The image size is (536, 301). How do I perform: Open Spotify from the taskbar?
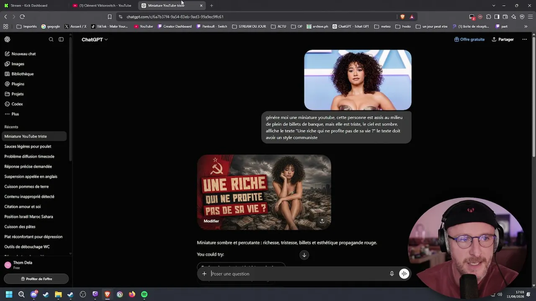click(144, 294)
